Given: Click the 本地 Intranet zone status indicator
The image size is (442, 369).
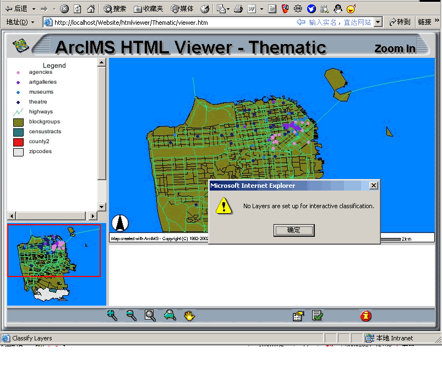Looking at the screenshot, I should coord(389,338).
